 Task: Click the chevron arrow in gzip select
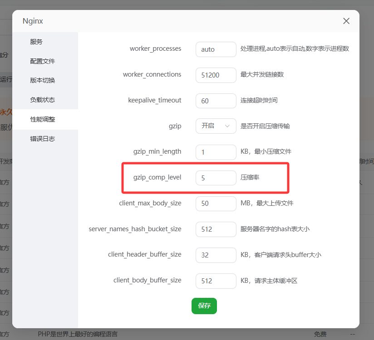227,126
